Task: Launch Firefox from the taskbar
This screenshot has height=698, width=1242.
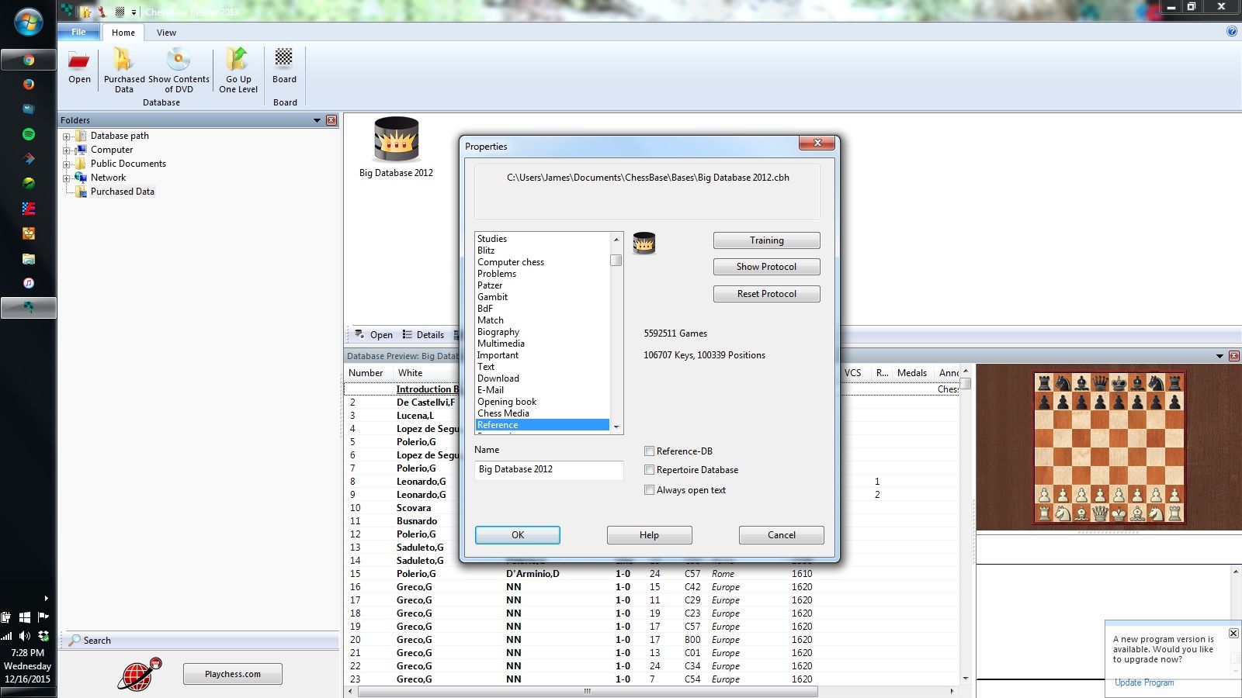Action: tap(29, 85)
